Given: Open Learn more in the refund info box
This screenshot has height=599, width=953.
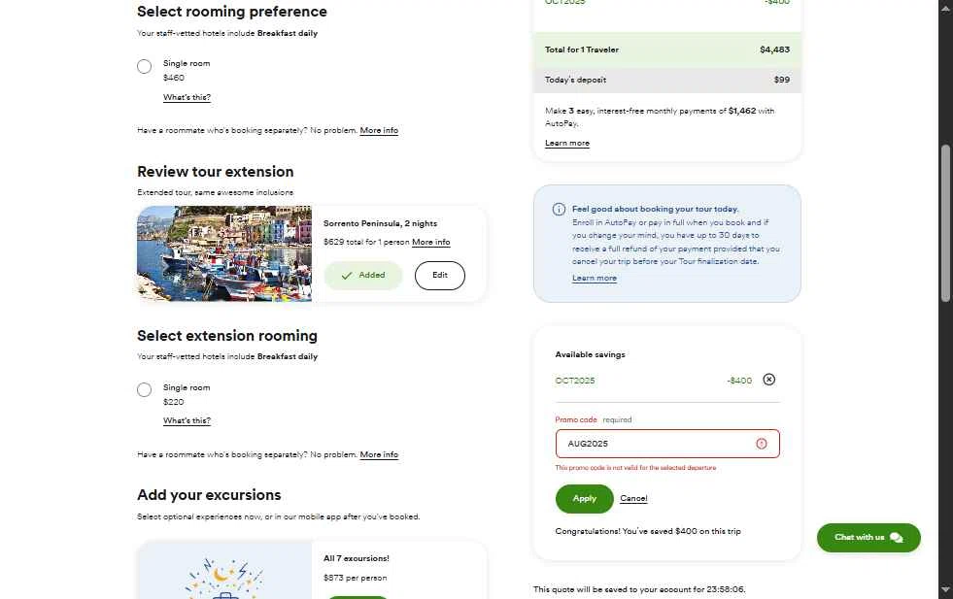Looking at the screenshot, I should pos(595,278).
